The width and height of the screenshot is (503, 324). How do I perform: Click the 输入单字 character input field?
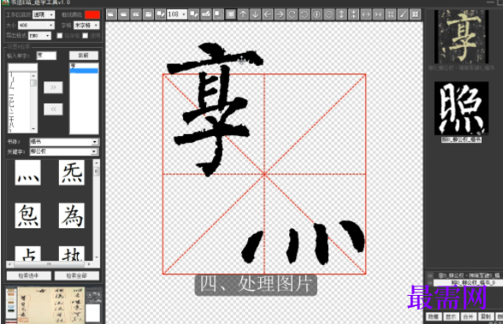46,56
